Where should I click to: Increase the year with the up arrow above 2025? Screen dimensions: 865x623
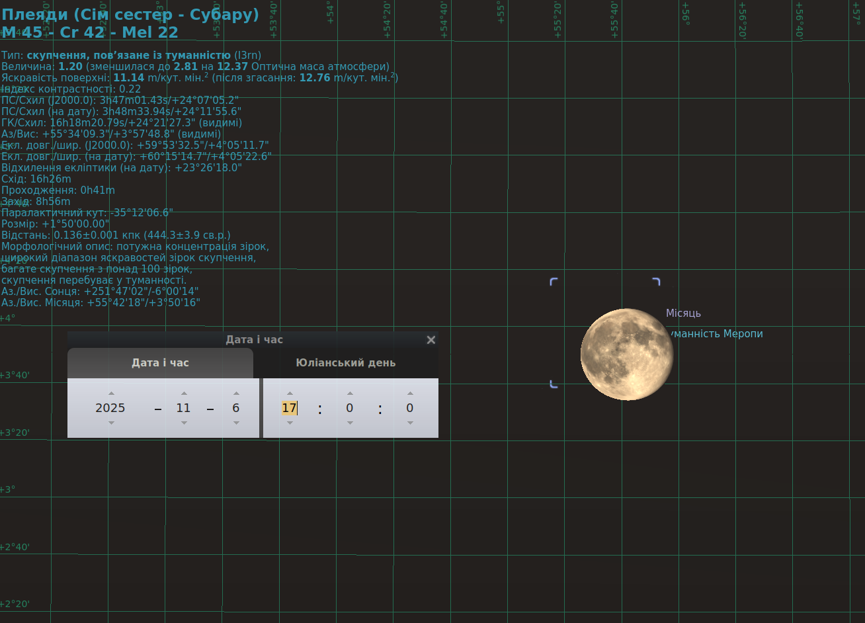pos(111,394)
